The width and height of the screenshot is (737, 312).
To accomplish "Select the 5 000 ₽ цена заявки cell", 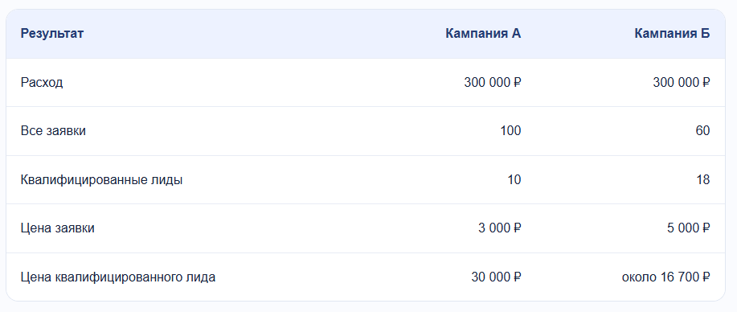I will pyautogui.click(x=689, y=228).
